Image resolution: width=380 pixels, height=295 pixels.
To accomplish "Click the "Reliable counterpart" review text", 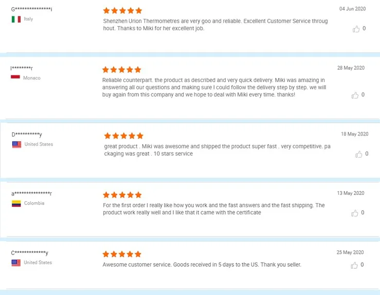I will click(x=214, y=88).
